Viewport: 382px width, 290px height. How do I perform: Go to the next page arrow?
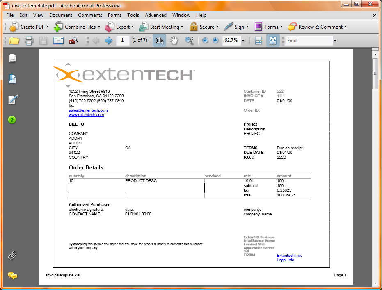[108, 41]
